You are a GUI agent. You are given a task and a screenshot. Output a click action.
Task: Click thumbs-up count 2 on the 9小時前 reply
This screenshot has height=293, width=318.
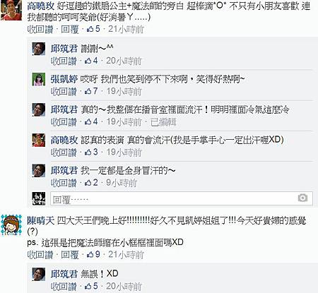pyautogui.click(x=91, y=183)
